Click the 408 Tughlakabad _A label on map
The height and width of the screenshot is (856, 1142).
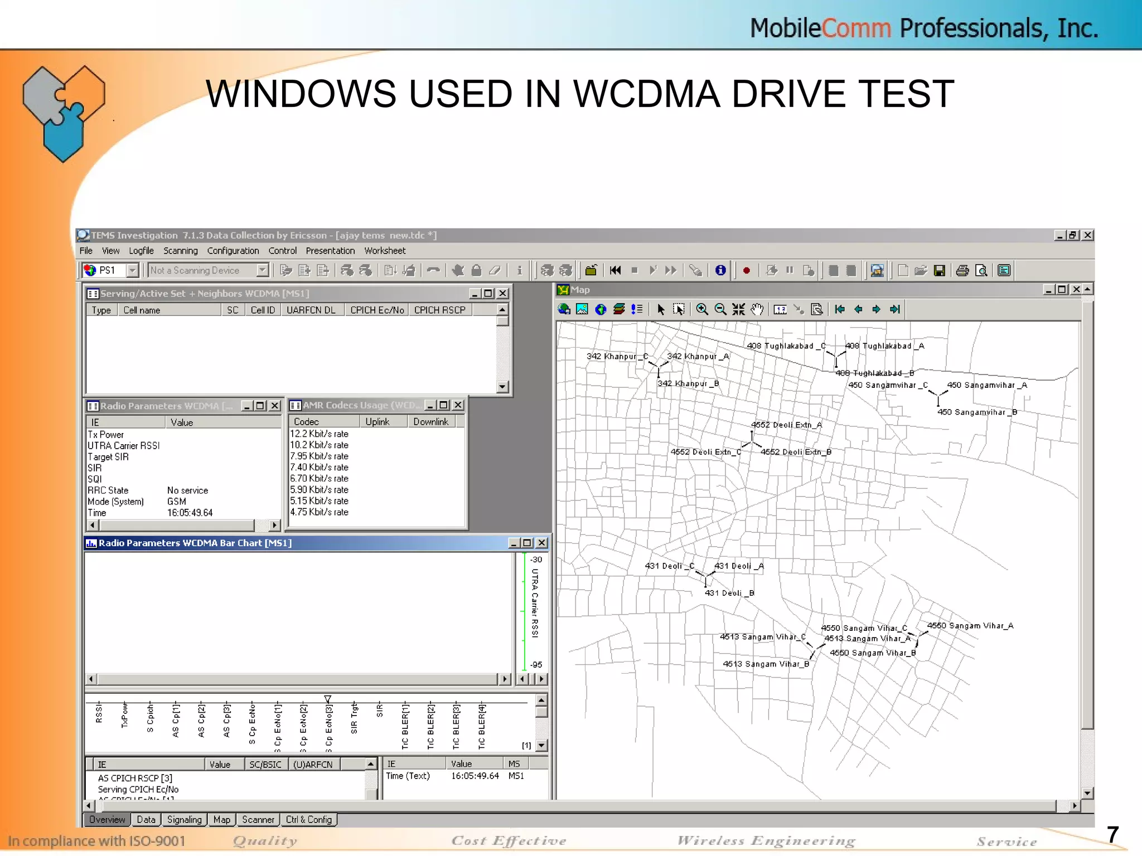pyautogui.click(x=884, y=346)
